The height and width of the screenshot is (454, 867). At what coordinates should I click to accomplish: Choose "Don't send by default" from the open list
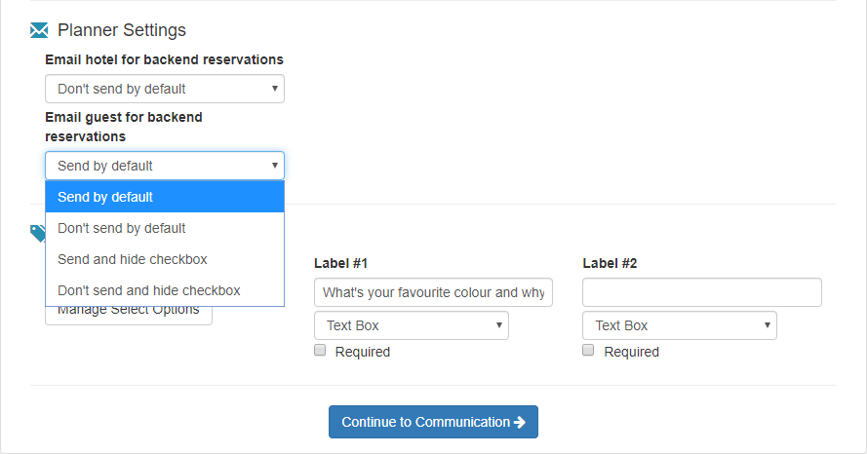pyautogui.click(x=165, y=228)
